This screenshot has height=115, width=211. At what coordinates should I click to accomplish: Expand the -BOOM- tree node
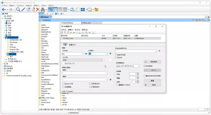pyautogui.click(x=3, y=16)
